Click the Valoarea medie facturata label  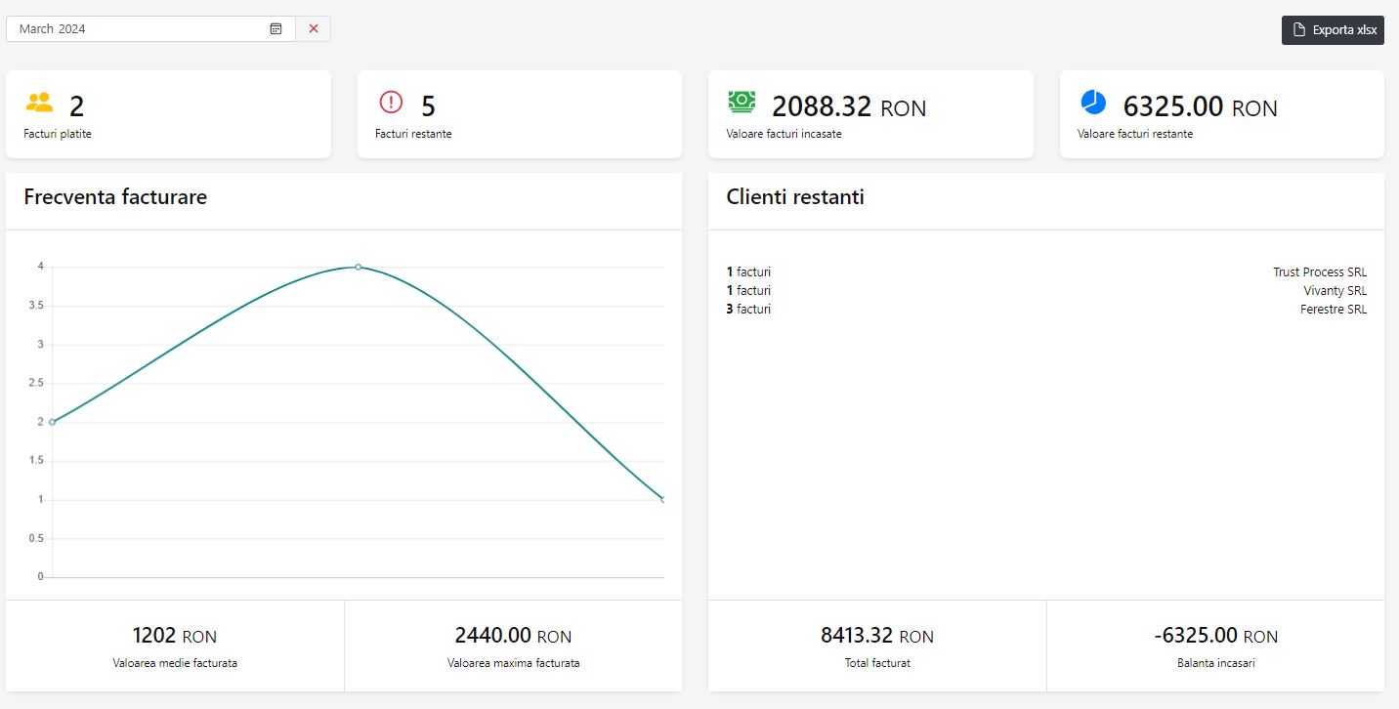[175, 663]
